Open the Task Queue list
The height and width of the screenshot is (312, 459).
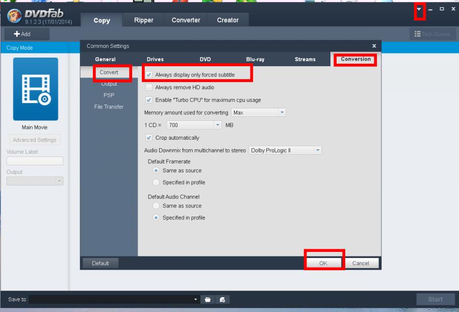432,34
